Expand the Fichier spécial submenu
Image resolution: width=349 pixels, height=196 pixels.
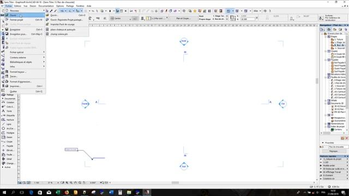click(25, 52)
